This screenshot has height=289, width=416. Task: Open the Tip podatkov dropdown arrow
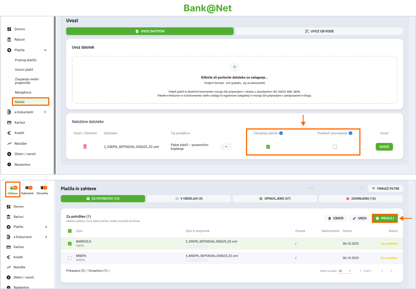tap(226, 147)
